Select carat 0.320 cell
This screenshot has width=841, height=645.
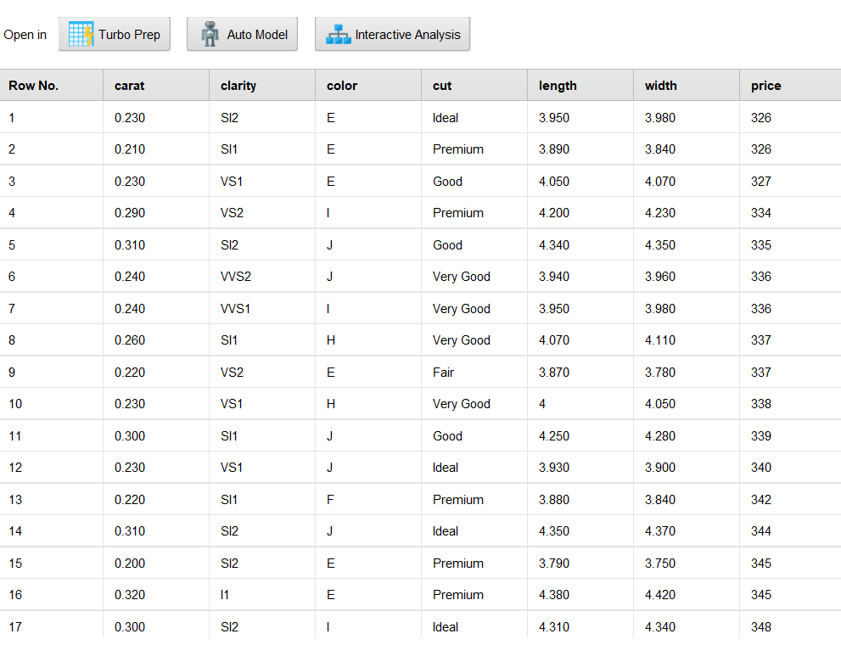click(x=156, y=595)
